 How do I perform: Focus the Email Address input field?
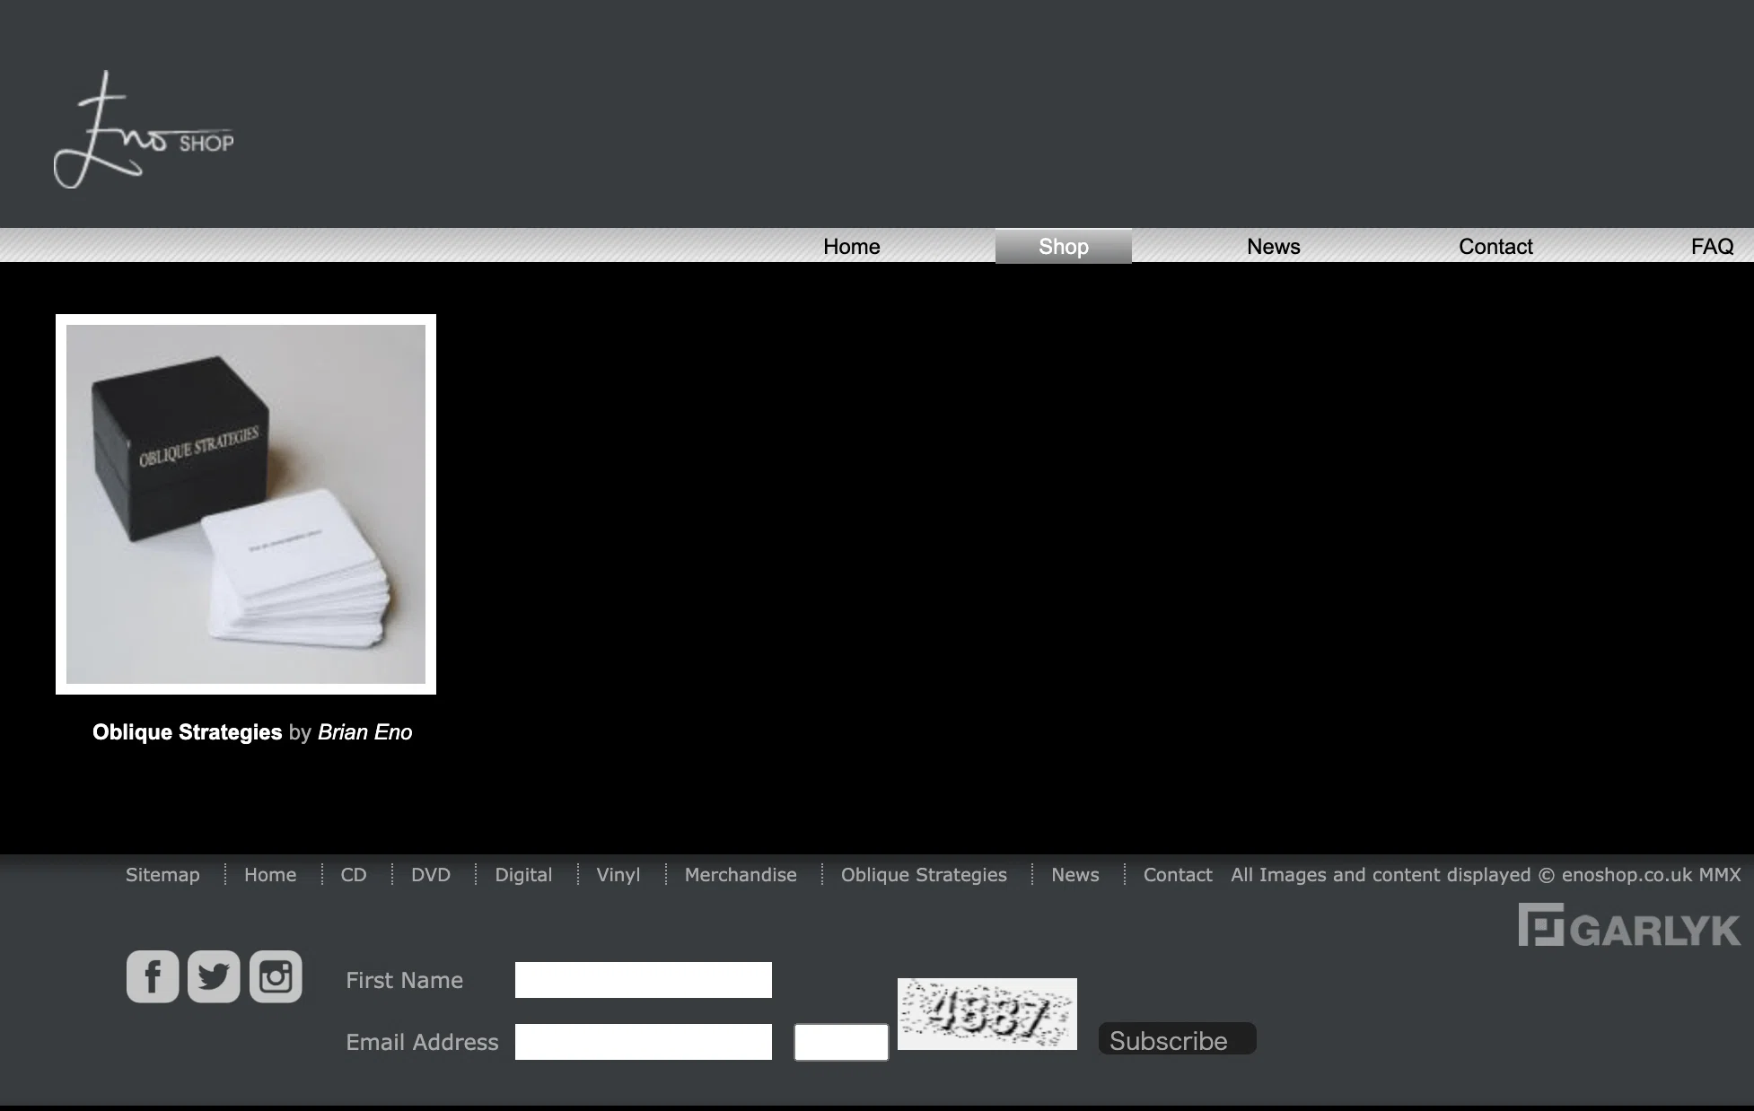click(x=644, y=1042)
